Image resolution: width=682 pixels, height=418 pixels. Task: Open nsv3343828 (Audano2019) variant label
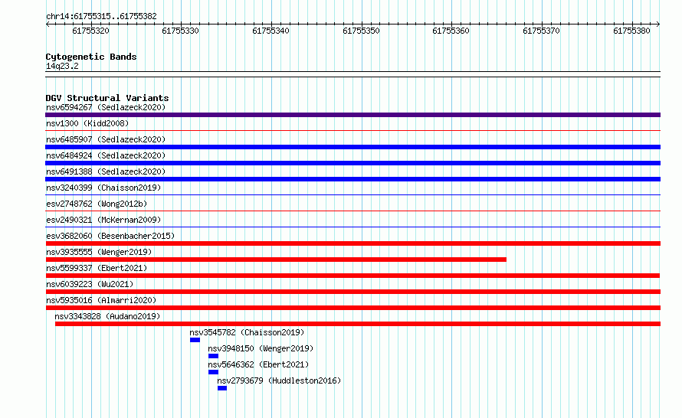tap(107, 316)
